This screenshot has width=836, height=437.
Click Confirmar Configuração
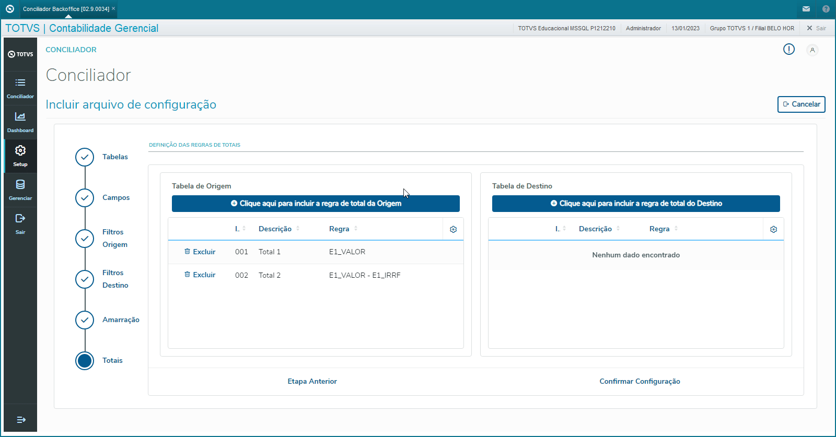click(x=640, y=381)
